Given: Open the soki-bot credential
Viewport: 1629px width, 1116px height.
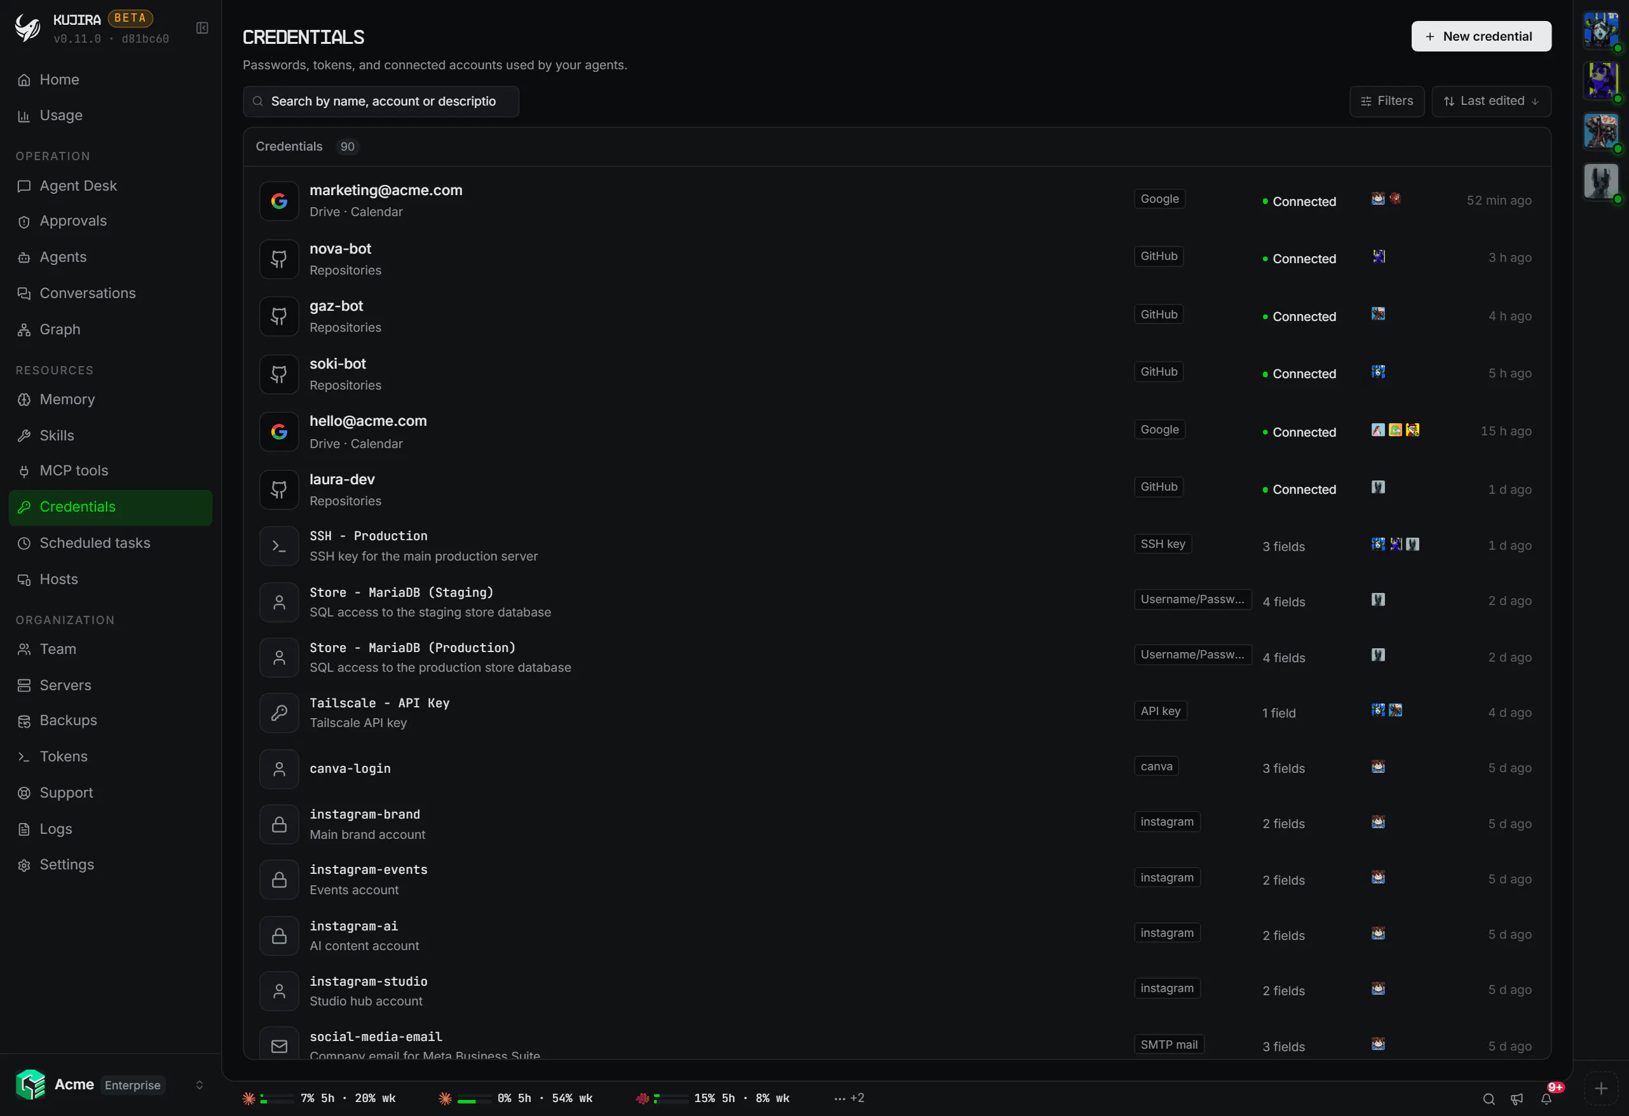Looking at the screenshot, I should [x=897, y=374].
